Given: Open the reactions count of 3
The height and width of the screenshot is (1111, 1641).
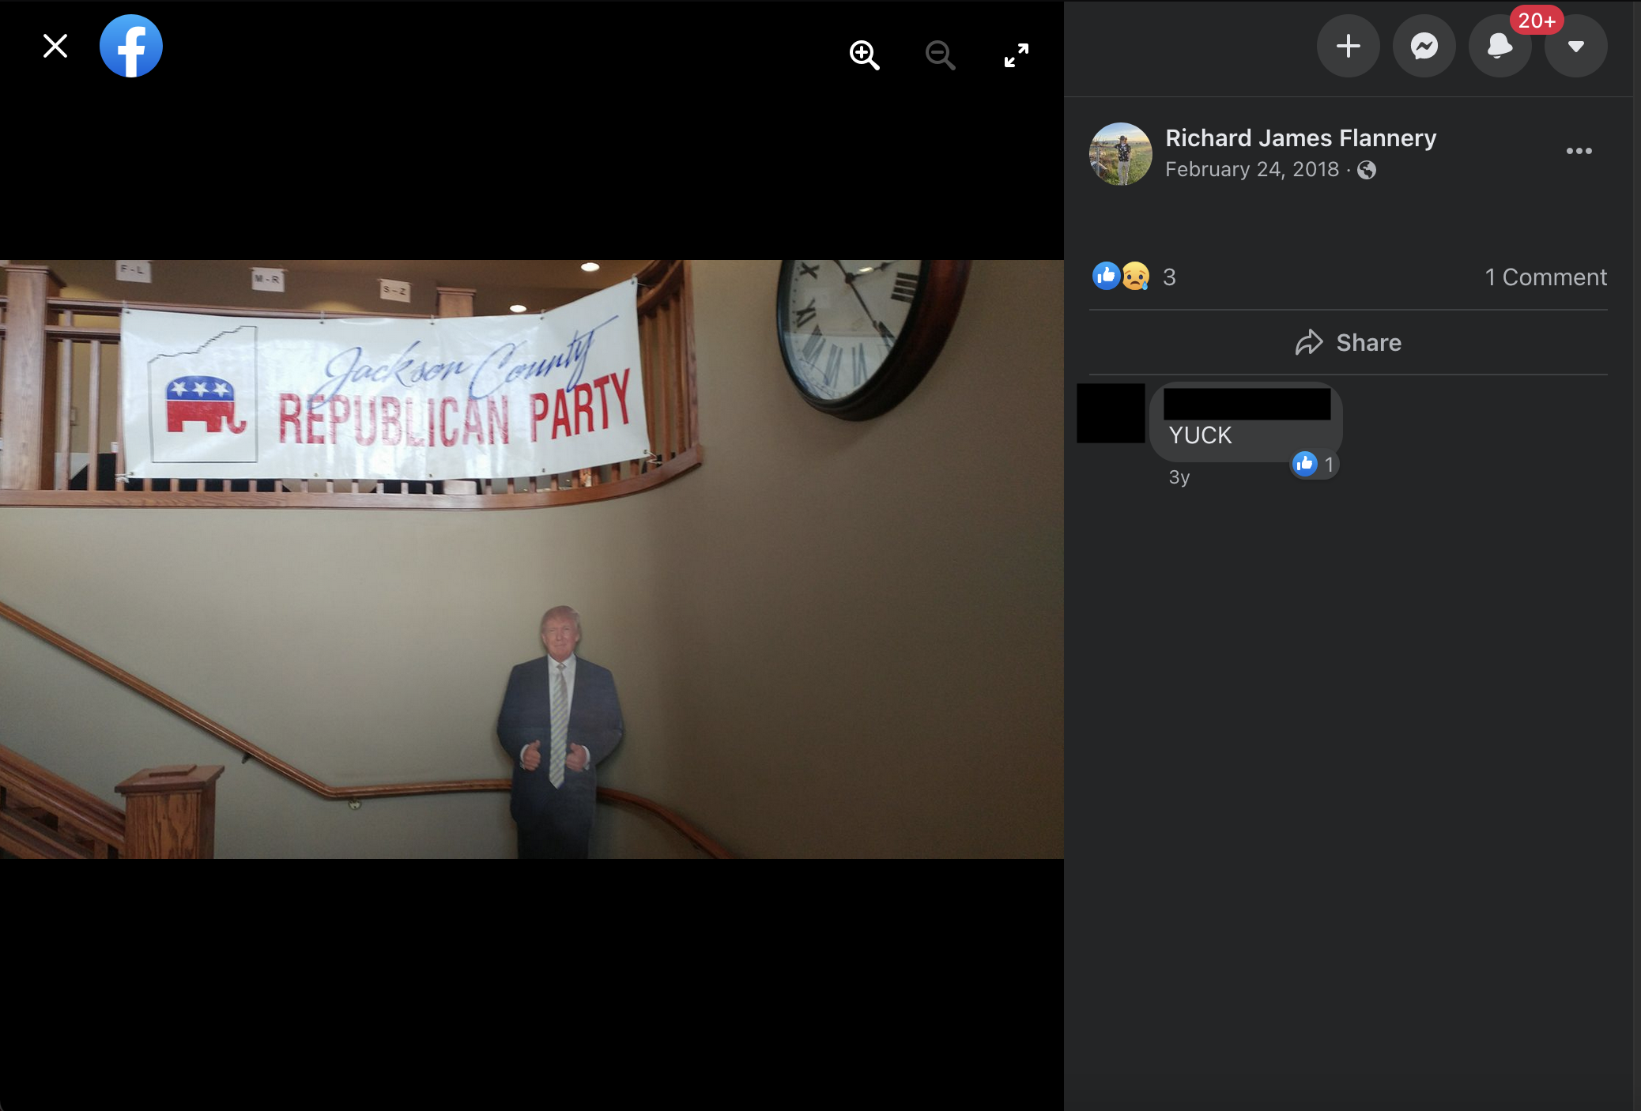Looking at the screenshot, I should coord(1170,277).
